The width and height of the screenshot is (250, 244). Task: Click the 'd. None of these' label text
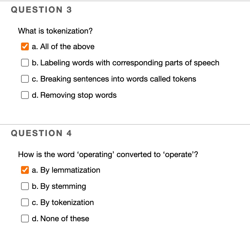(60, 219)
